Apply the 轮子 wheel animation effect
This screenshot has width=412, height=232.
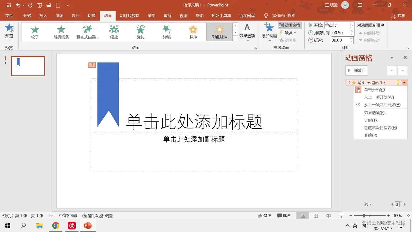pyautogui.click(x=35, y=32)
